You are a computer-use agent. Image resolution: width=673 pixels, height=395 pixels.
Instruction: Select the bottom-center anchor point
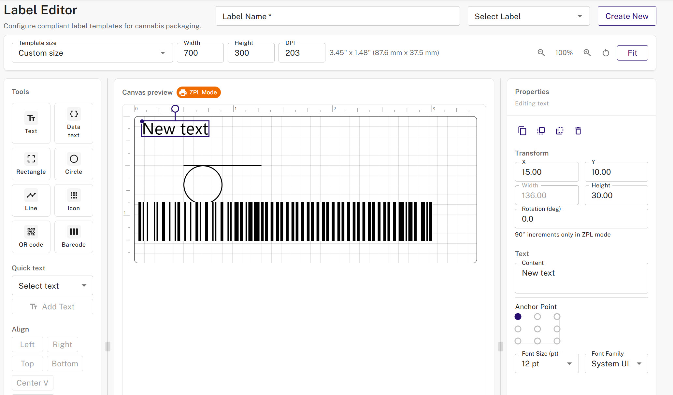[537, 341]
